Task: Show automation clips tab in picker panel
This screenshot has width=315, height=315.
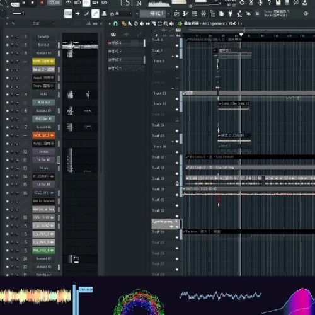Action: pos(139,34)
